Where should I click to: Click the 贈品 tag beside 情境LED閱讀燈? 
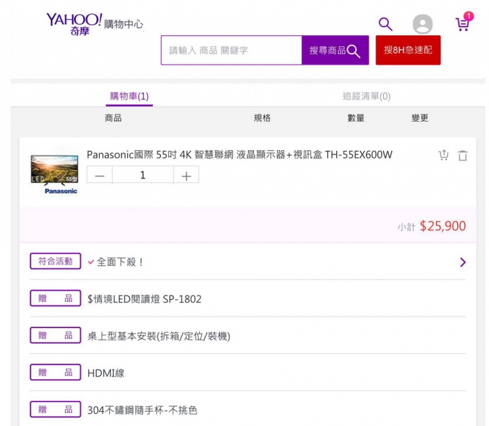coord(56,298)
